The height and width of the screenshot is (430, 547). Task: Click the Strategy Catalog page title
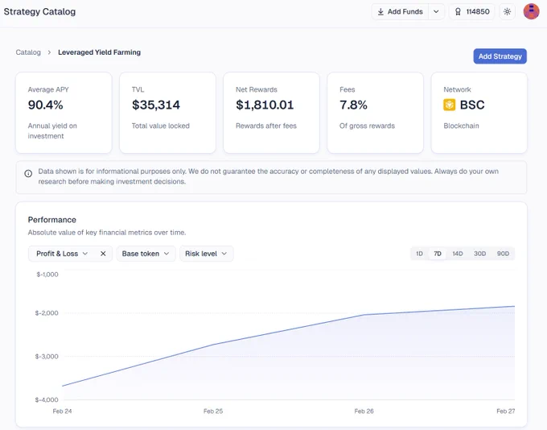click(39, 11)
